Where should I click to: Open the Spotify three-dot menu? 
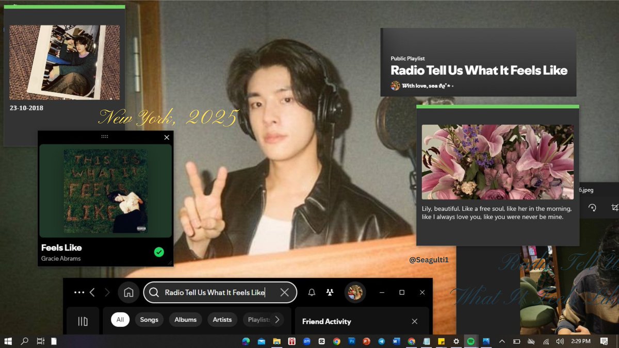(79, 292)
